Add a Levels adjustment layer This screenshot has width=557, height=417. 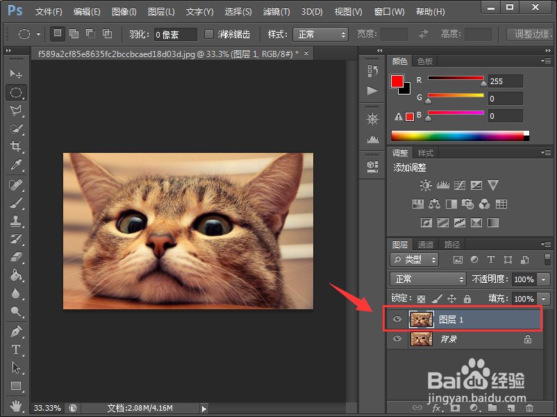442,185
